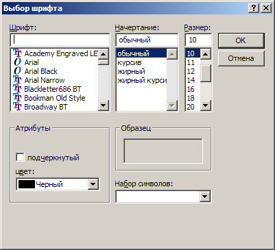Enable the подчеркнутый underline checkbox
Screen dimensions: 275x250
click(x=20, y=158)
